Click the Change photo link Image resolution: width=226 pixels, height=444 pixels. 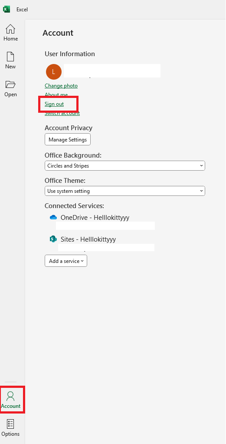61,85
